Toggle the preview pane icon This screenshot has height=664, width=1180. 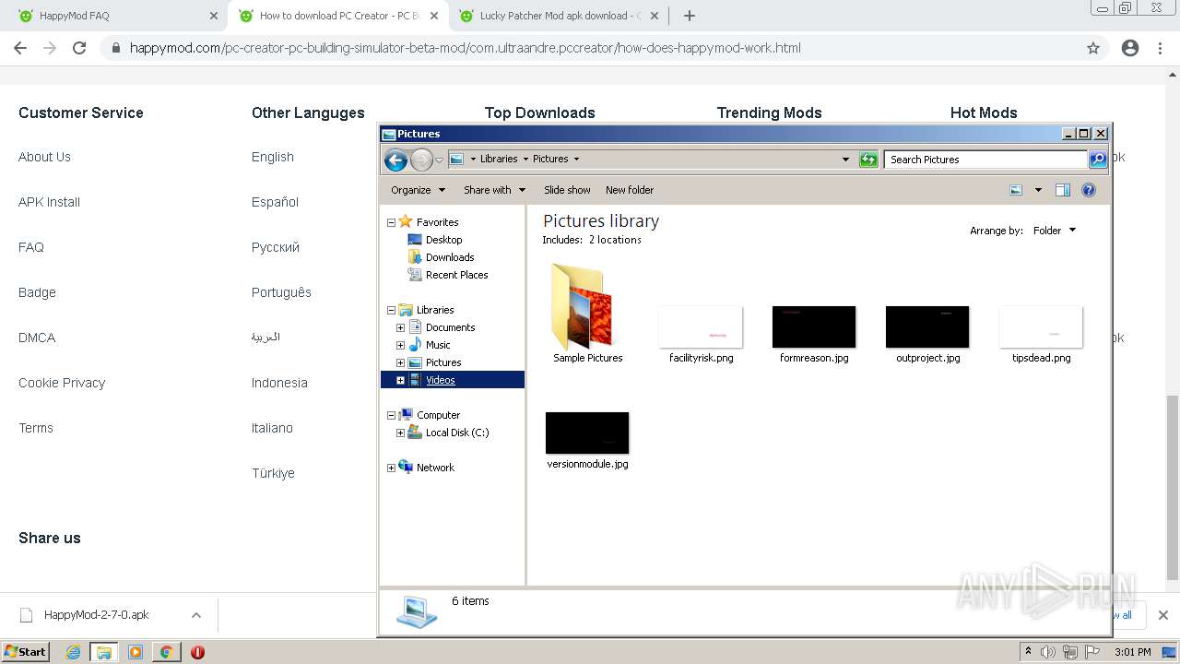coord(1063,190)
